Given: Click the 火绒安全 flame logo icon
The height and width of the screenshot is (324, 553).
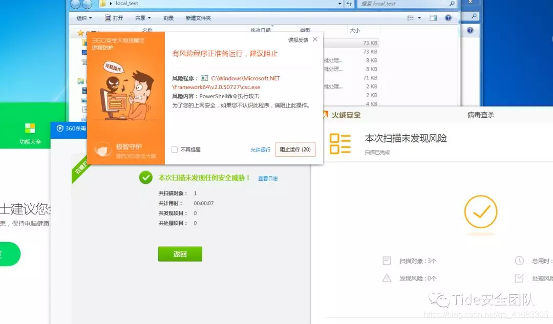Looking at the screenshot, I should tap(326, 115).
